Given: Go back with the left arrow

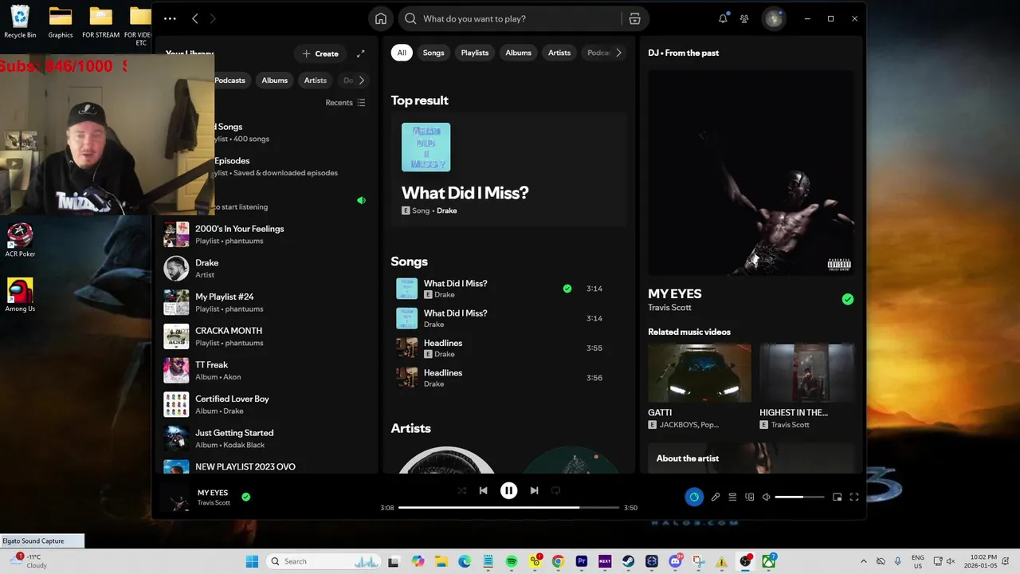Looking at the screenshot, I should [195, 18].
